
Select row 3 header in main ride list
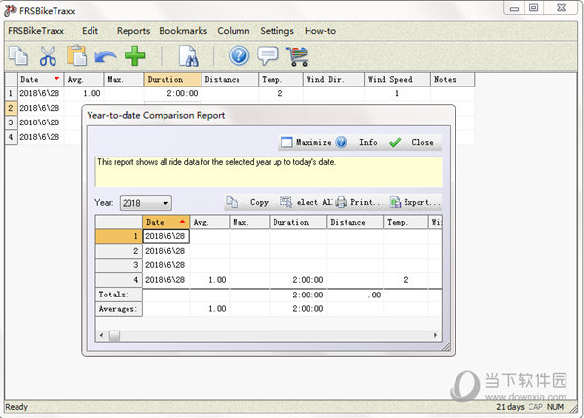click(11, 122)
